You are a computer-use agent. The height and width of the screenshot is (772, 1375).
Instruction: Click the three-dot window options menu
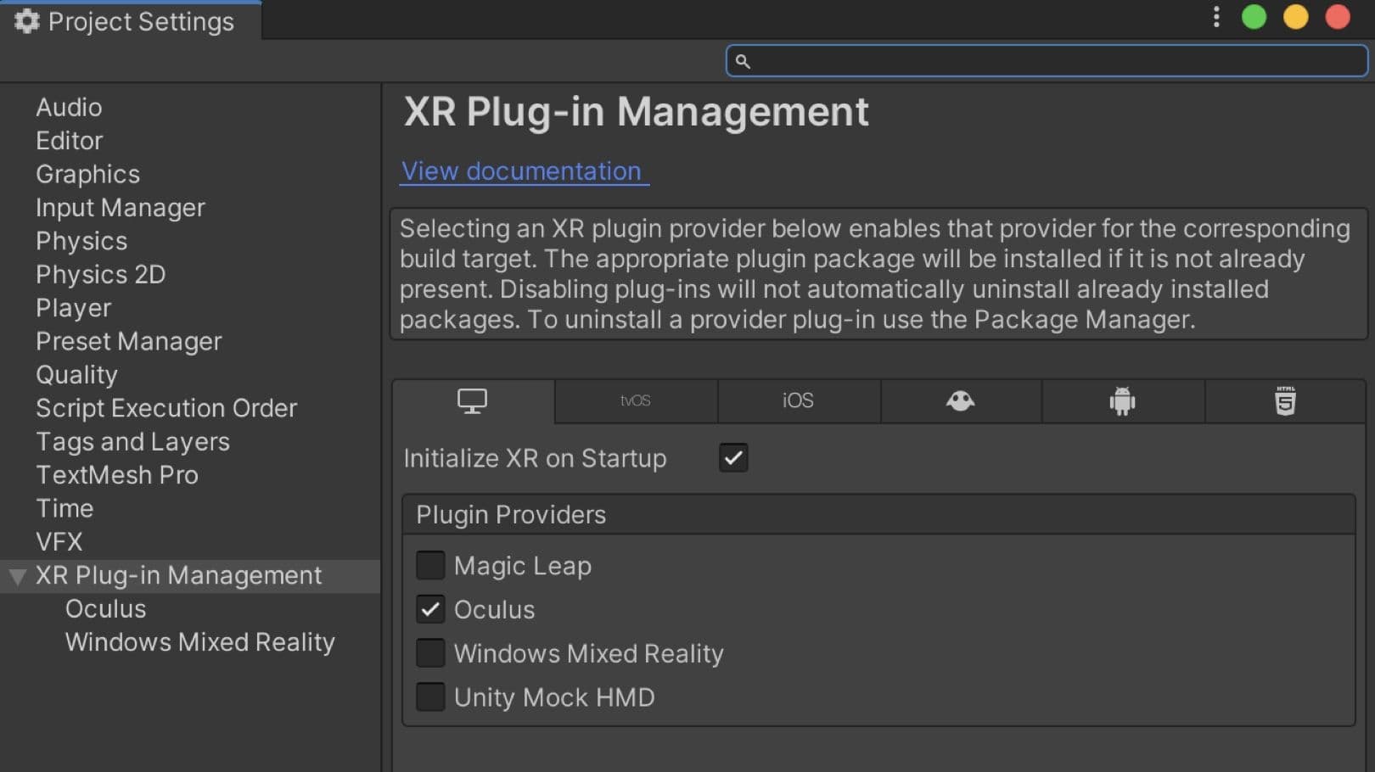[1216, 18]
